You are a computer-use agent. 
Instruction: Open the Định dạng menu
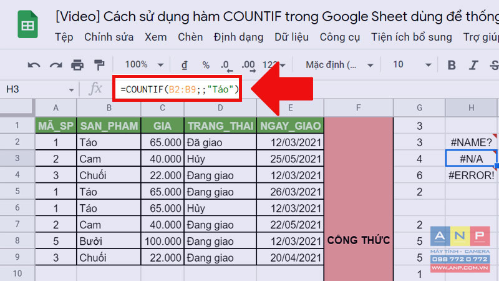pos(238,37)
